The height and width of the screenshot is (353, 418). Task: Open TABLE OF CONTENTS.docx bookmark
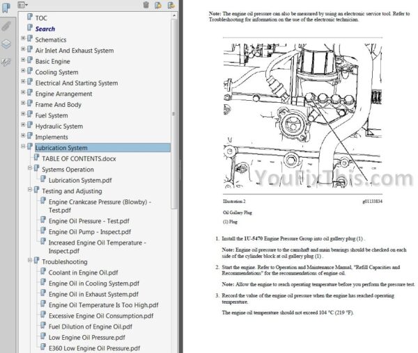pos(78,158)
